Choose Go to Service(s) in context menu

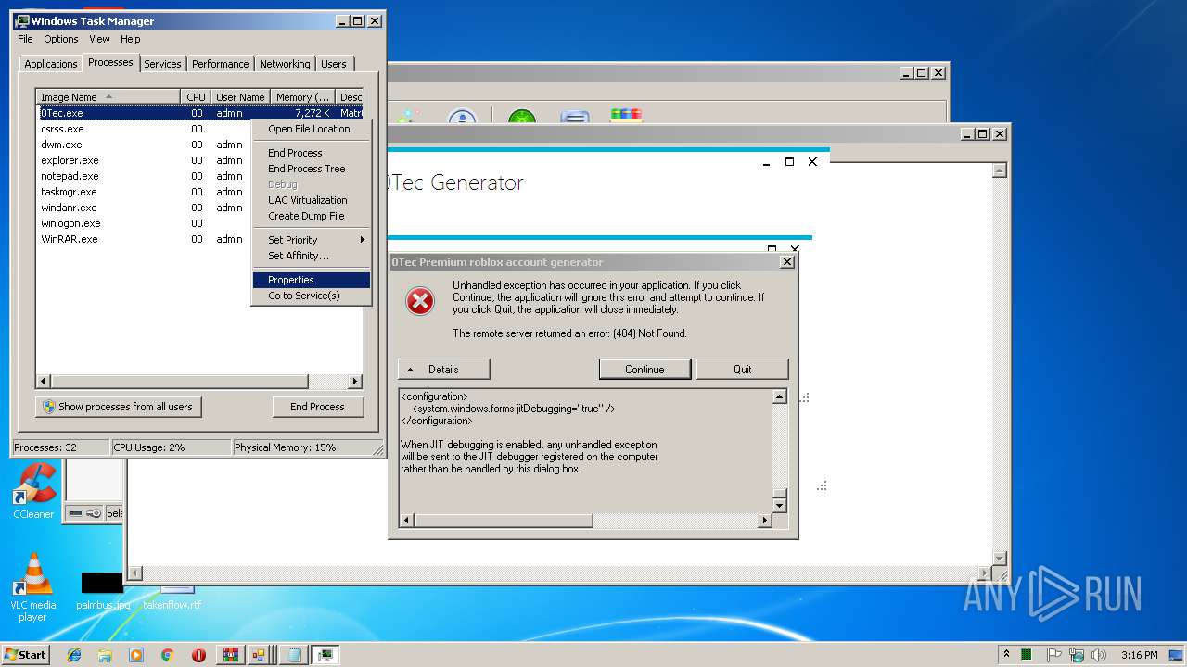click(x=312, y=296)
